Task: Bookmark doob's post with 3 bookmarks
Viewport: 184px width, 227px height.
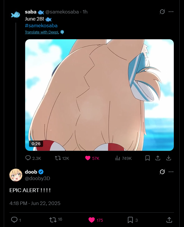Action: click(x=130, y=220)
